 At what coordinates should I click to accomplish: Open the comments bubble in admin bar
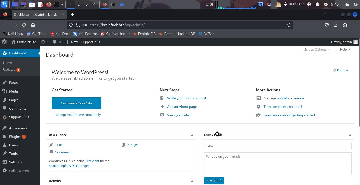57,42
